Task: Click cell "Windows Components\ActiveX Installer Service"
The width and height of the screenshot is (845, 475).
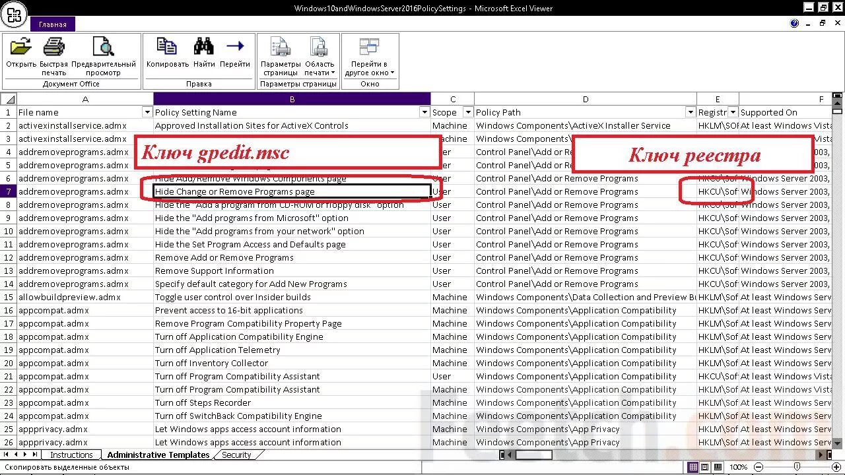Action: tap(586, 125)
